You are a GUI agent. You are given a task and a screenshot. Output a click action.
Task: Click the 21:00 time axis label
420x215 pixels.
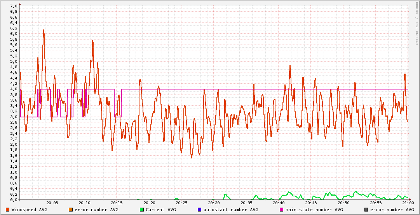pyautogui.click(x=408, y=203)
